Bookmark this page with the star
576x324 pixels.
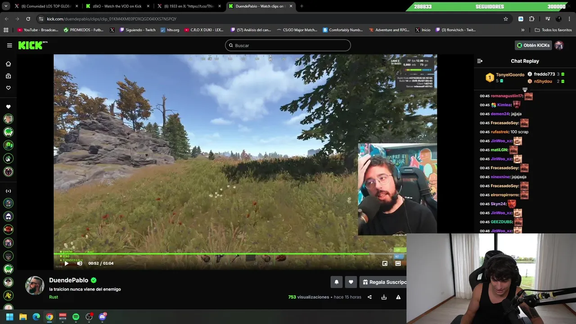(x=506, y=19)
